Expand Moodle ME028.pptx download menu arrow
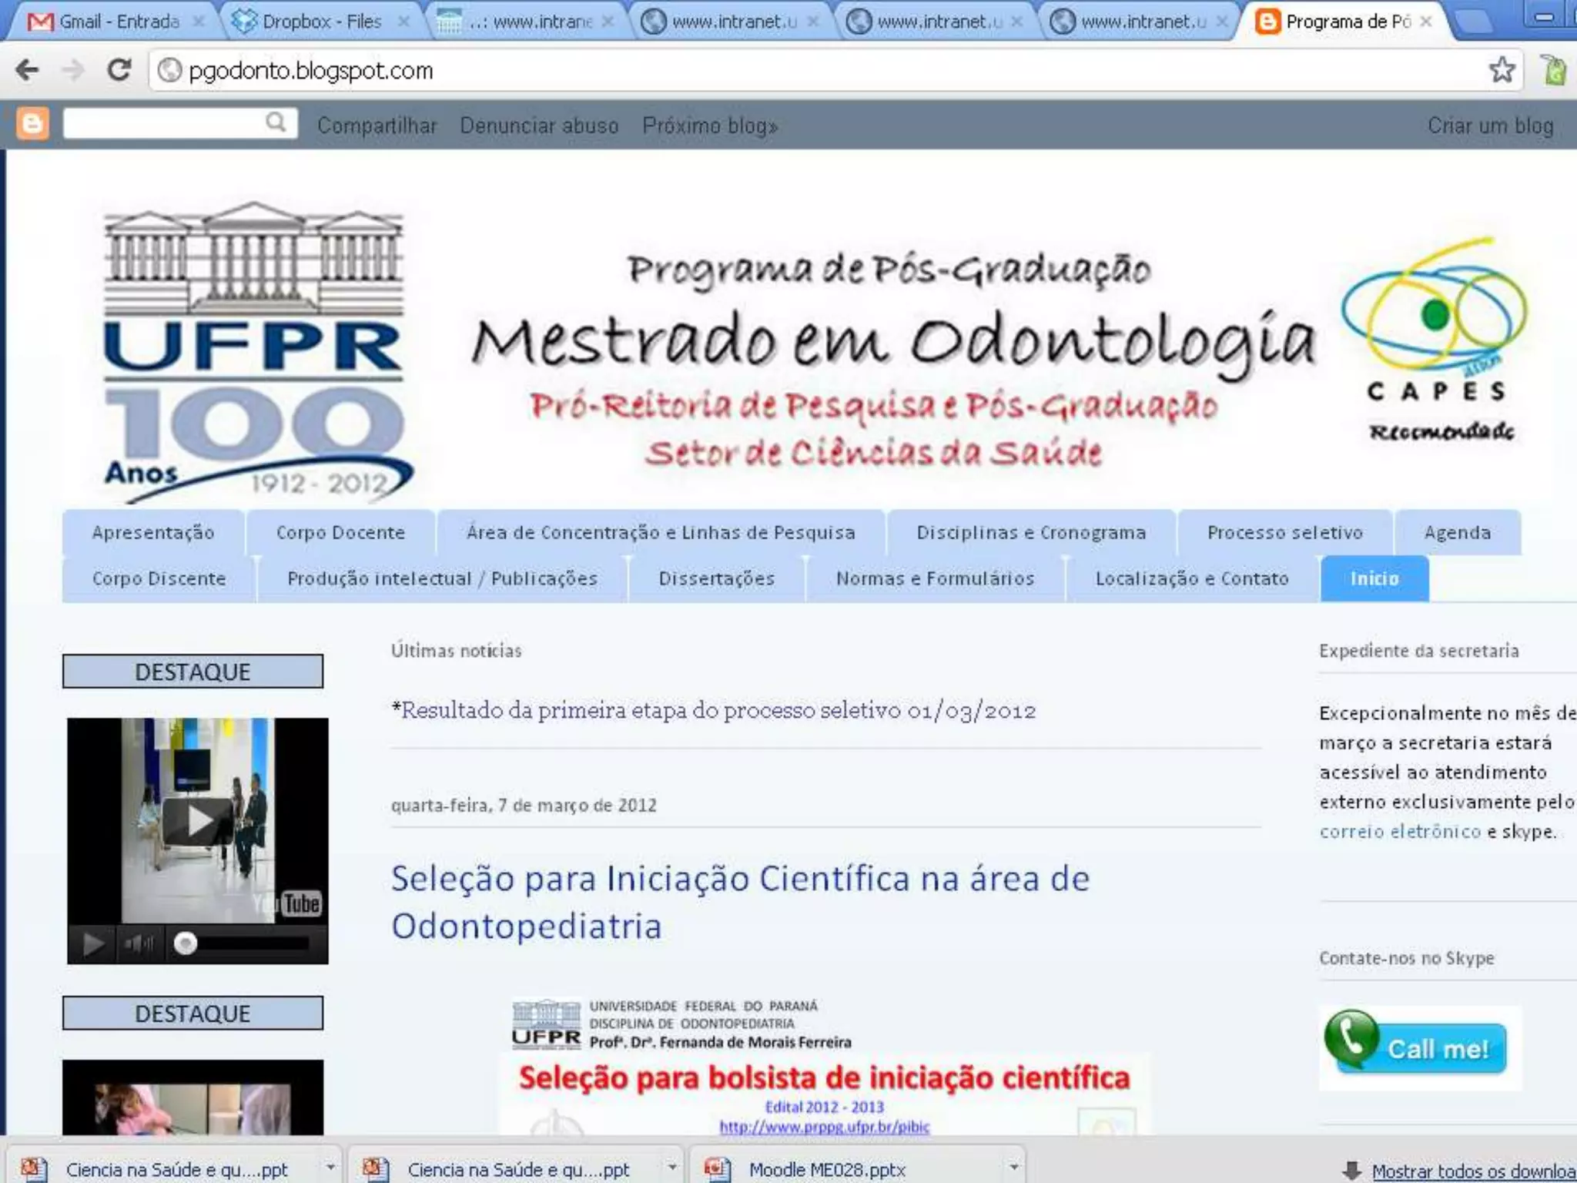This screenshot has width=1577, height=1183. pos(1014,1168)
